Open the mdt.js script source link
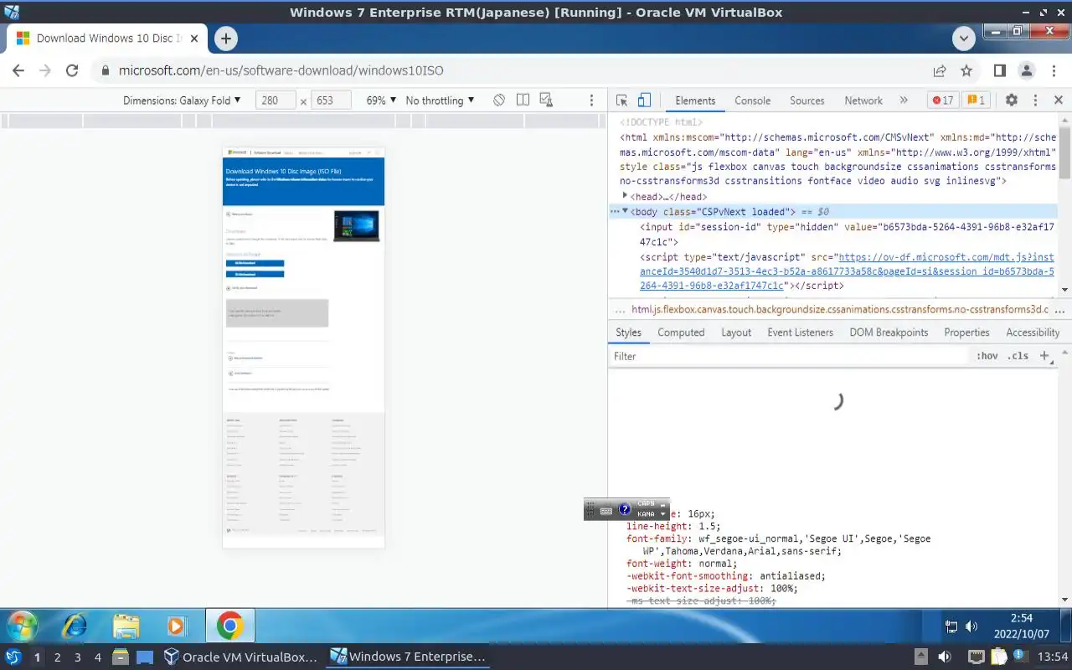The width and height of the screenshot is (1072, 670). (847, 271)
